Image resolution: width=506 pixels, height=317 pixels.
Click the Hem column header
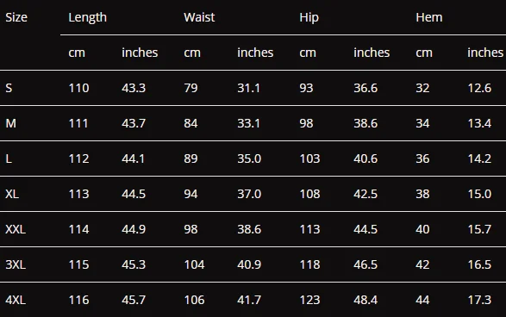(x=429, y=17)
